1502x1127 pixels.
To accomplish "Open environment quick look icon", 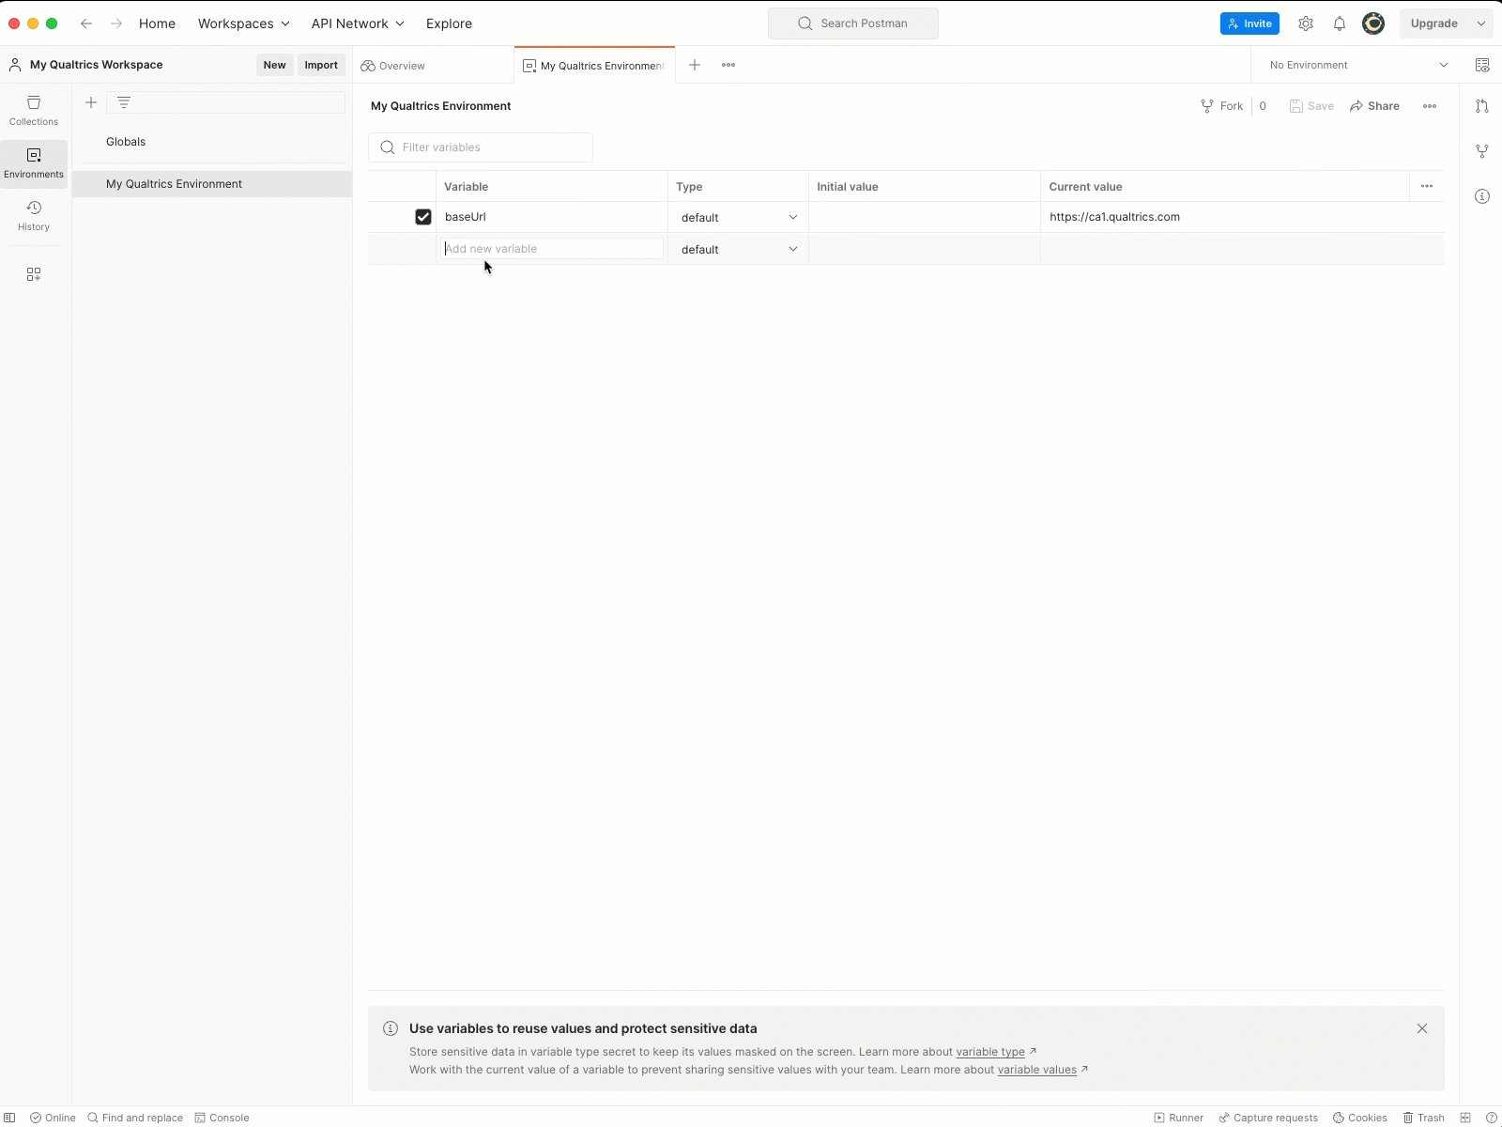I will point(1482,65).
